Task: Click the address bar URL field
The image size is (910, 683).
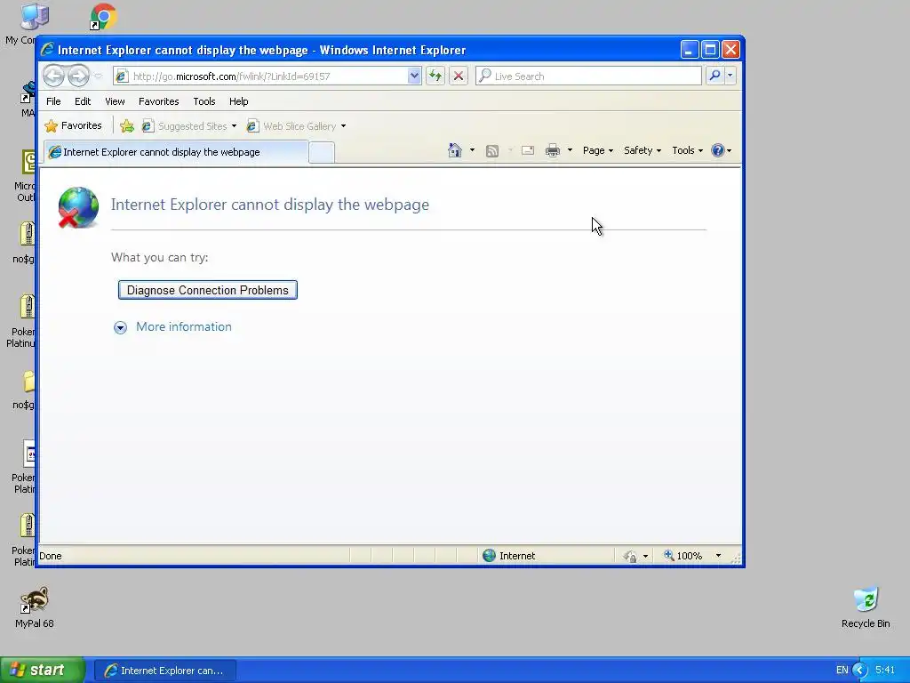Action: pos(268,76)
